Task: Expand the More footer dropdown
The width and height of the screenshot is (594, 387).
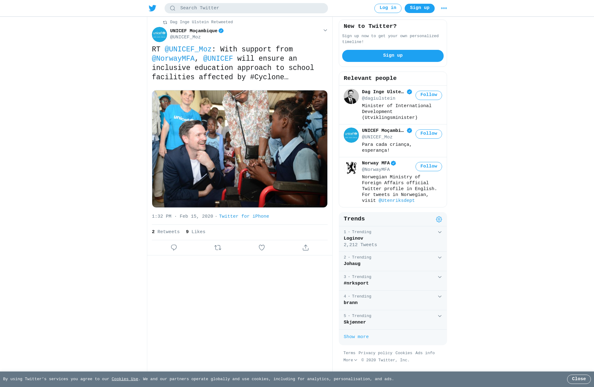Action: click(x=350, y=360)
